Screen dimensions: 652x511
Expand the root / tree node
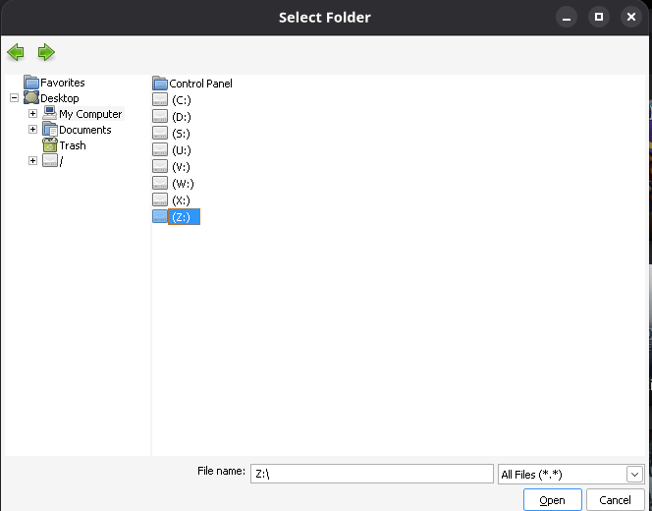click(x=32, y=161)
